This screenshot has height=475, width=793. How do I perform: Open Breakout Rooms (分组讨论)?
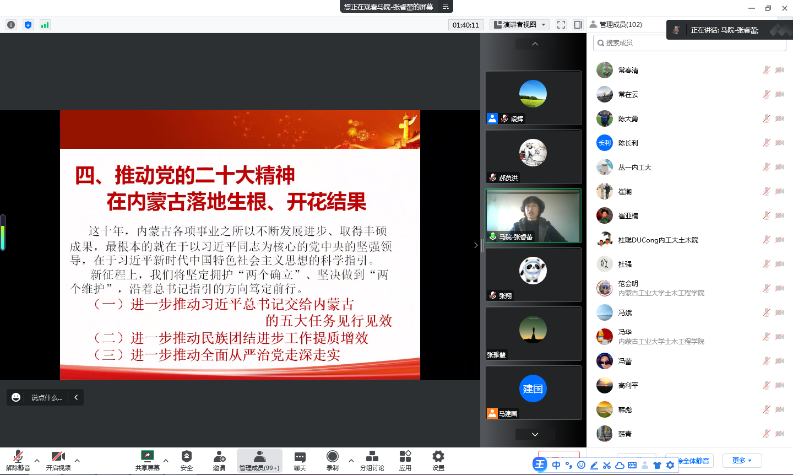click(x=372, y=460)
